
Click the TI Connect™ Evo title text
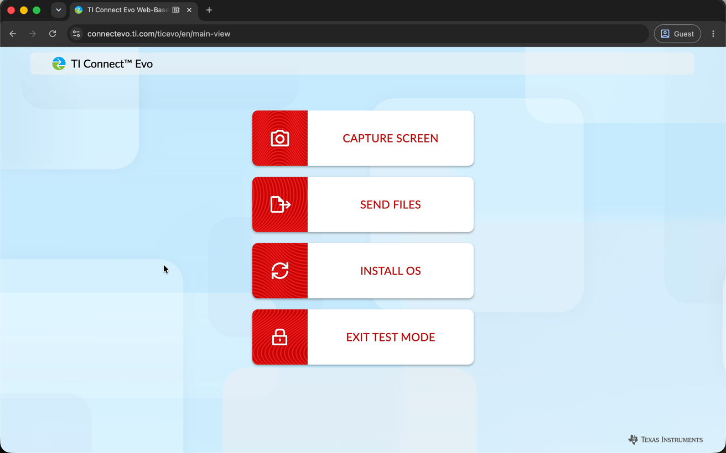point(112,64)
